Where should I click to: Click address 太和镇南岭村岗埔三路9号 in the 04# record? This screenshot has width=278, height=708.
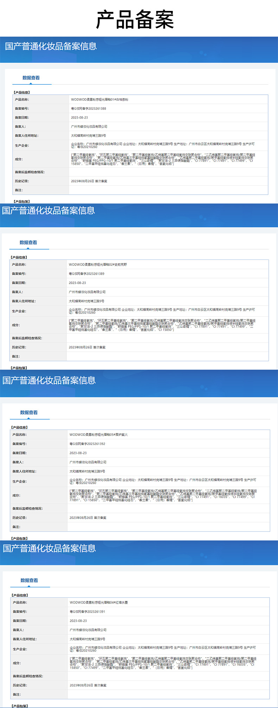(x=87, y=639)
